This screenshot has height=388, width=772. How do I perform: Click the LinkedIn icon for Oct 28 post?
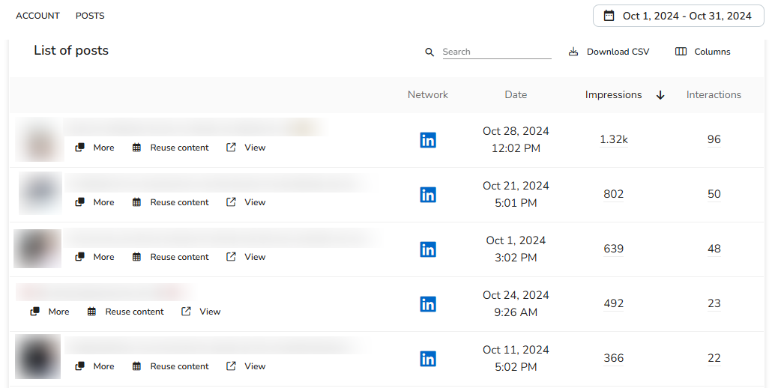tap(428, 140)
